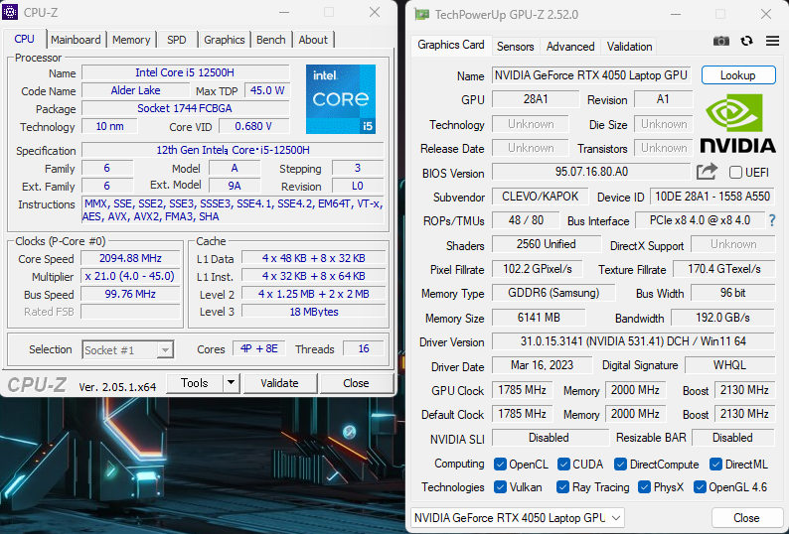The image size is (789, 534).
Task: Click GPU-Z refresh icon
Action: (746, 41)
